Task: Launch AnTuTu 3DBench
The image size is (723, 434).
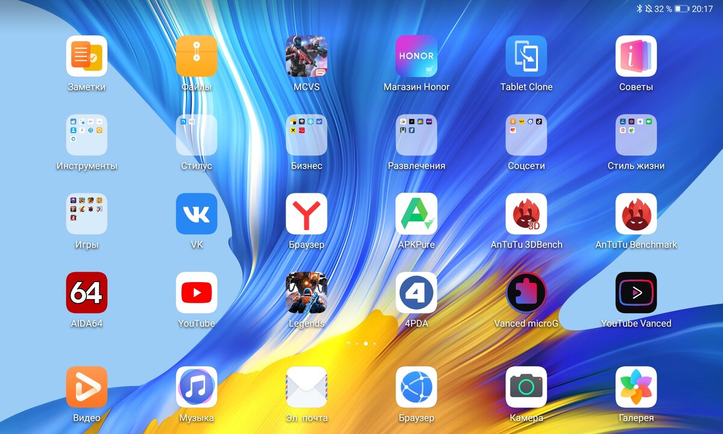Action: coord(526,214)
